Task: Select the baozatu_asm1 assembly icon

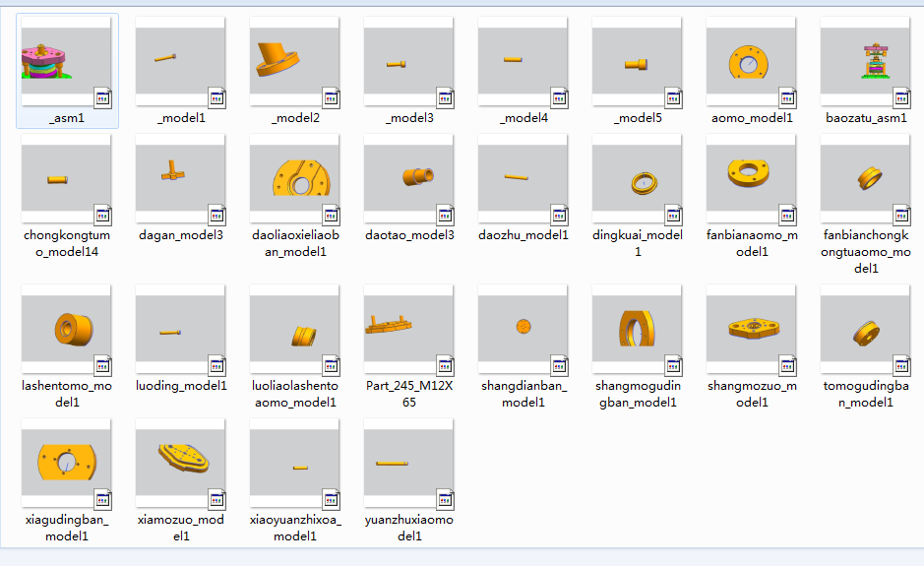Action: pyautogui.click(x=866, y=61)
